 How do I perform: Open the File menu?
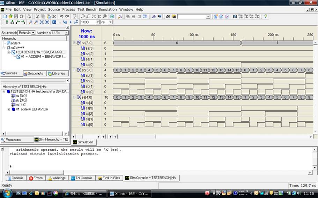[x=8, y=9]
